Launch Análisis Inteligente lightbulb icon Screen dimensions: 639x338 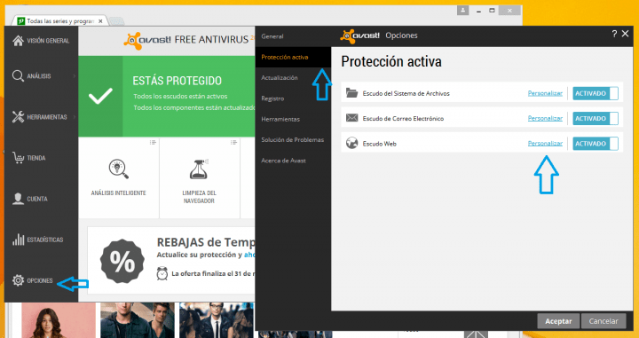click(x=119, y=169)
